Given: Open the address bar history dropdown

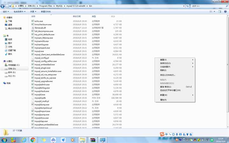Looking at the screenshot, I should coord(184,6).
